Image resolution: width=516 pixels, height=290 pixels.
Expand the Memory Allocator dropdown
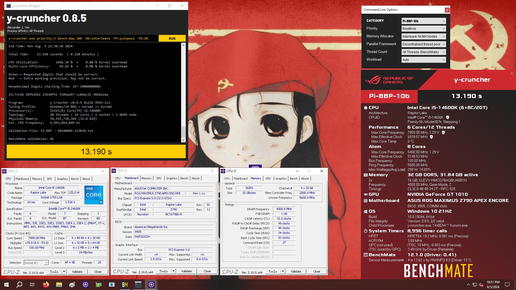[x=424, y=37]
